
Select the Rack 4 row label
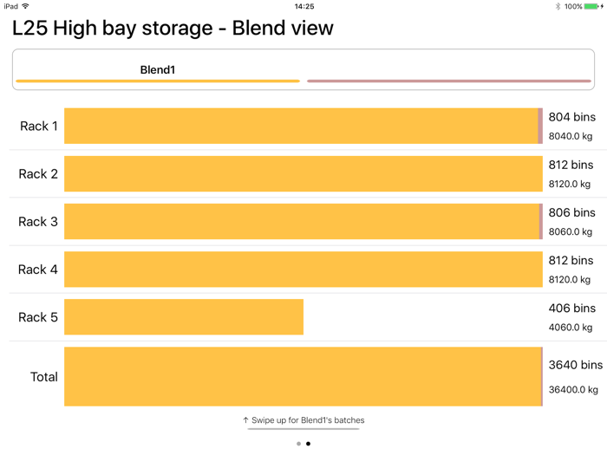[x=38, y=270]
